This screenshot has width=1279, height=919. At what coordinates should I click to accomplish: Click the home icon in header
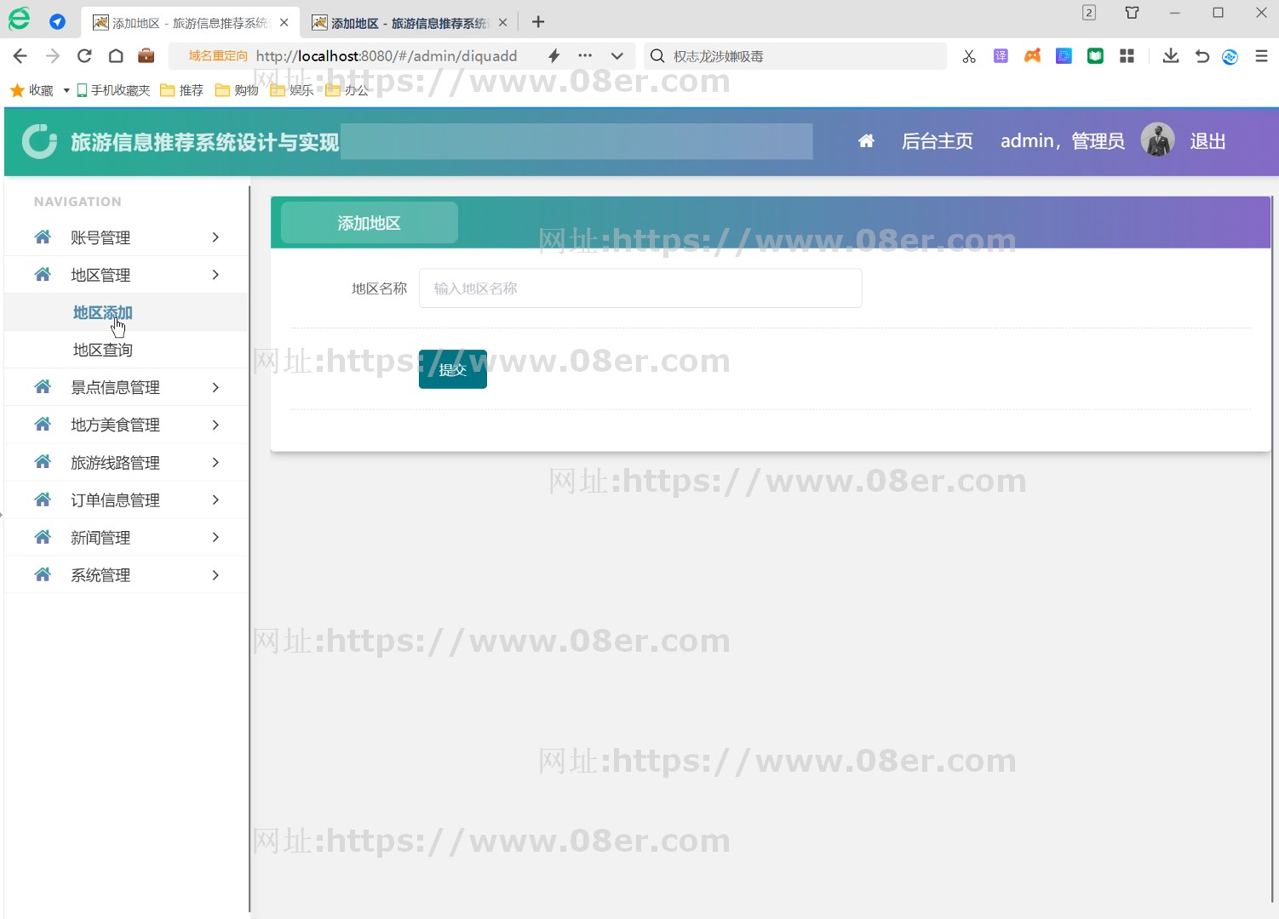(x=866, y=141)
